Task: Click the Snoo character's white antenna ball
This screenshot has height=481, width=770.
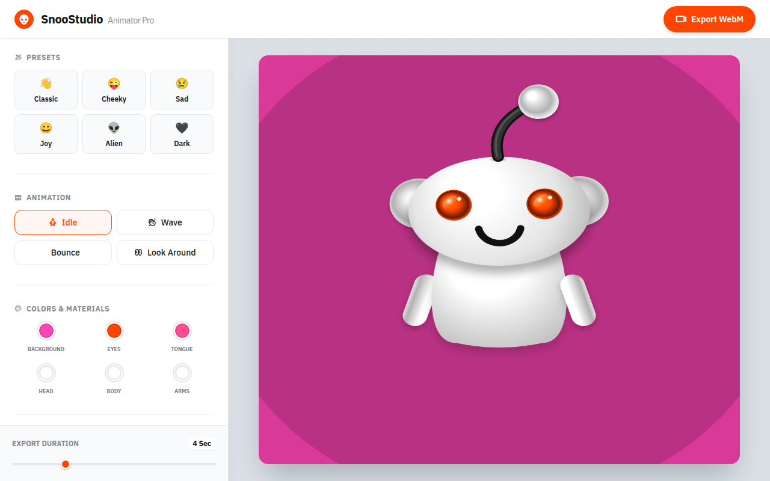Action: pyautogui.click(x=538, y=101)
